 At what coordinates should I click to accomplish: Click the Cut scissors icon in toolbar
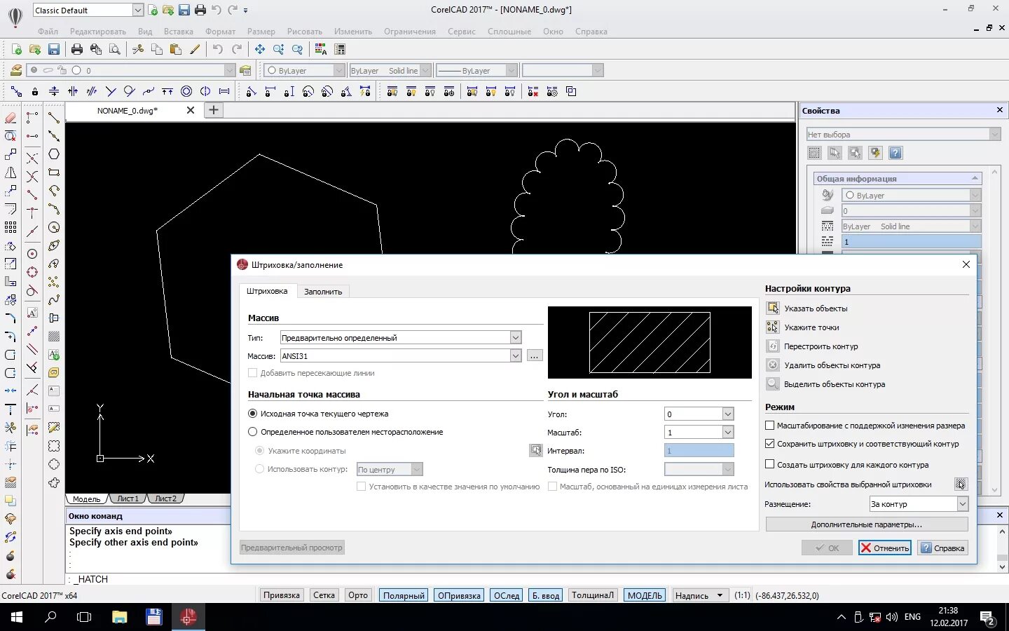coord(138,49)
